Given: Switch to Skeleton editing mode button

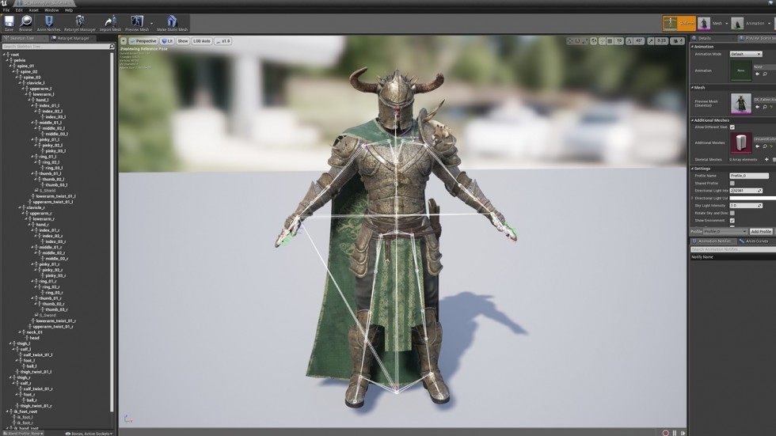Looking at the screenshot, I should coord(679,23).
